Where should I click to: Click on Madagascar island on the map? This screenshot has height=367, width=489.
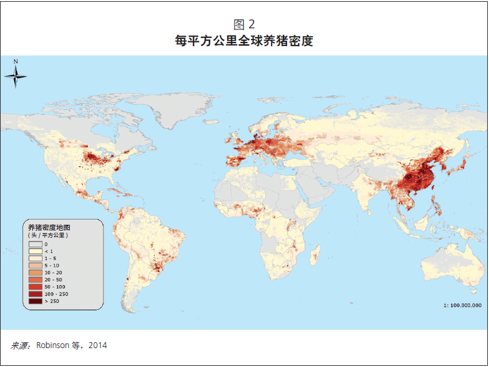click(317, 255)
